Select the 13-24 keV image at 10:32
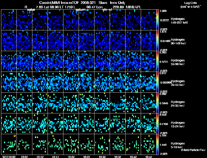The image size is (207, 158). pyautogui.click(x=102, y=123)
